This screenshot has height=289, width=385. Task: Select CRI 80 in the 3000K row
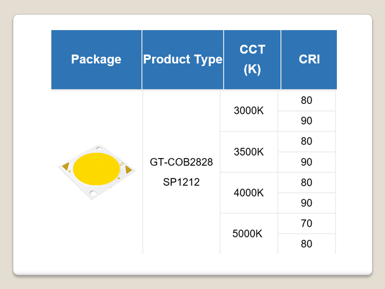(306, 100)
